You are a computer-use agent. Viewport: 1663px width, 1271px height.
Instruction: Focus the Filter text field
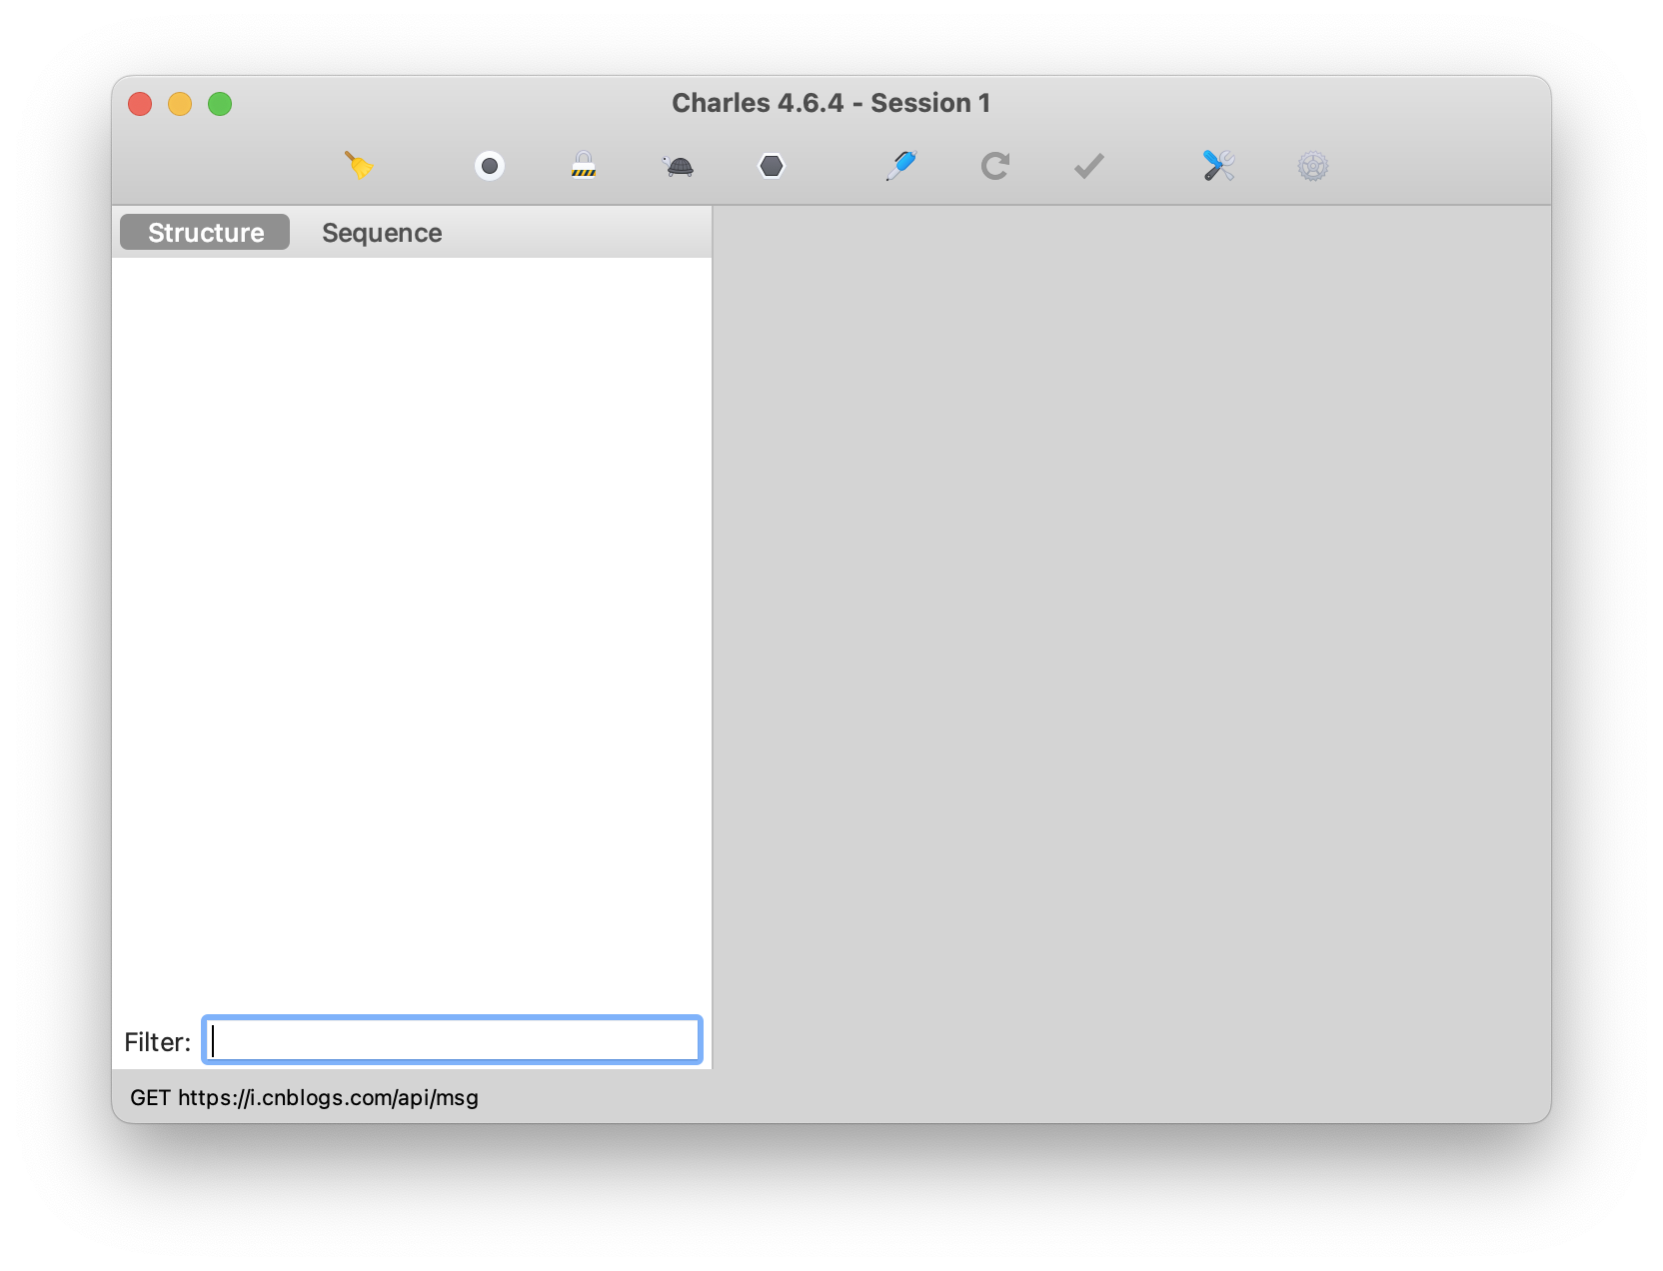[452, 1040]
